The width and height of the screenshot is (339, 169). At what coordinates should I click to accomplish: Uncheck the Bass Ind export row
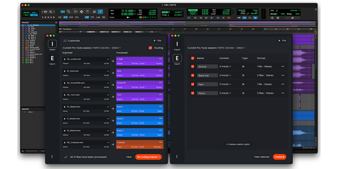point(193,75)
